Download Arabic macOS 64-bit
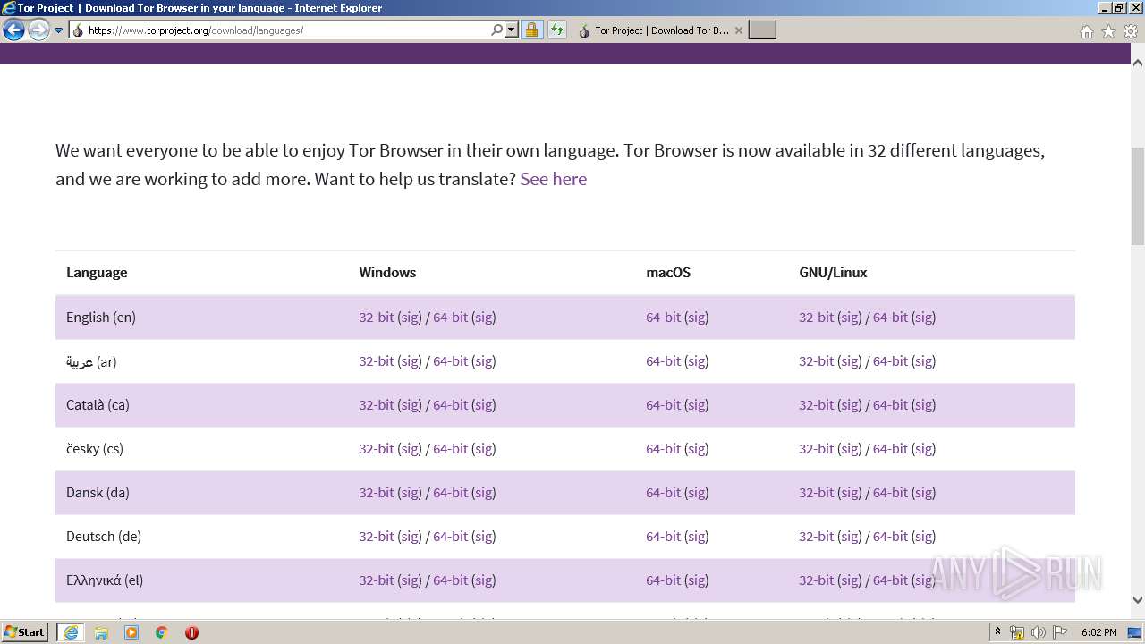 [663, 361]
